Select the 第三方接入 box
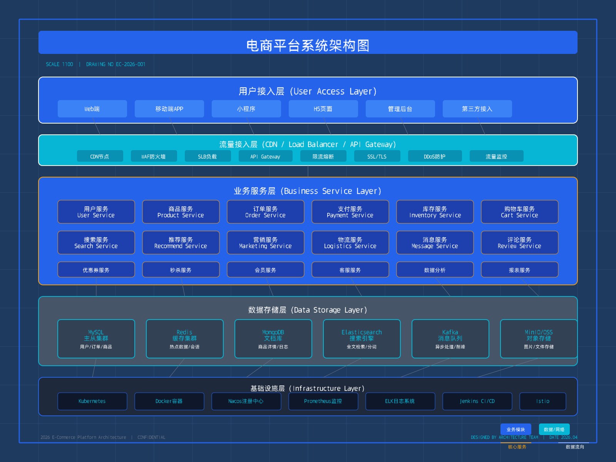The image size is (616, 462). point(477,109)
